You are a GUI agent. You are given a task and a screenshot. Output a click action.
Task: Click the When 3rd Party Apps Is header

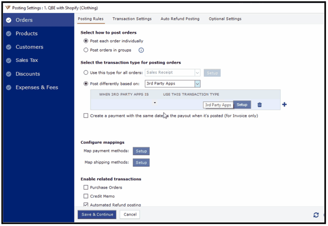tap(124, 94)
